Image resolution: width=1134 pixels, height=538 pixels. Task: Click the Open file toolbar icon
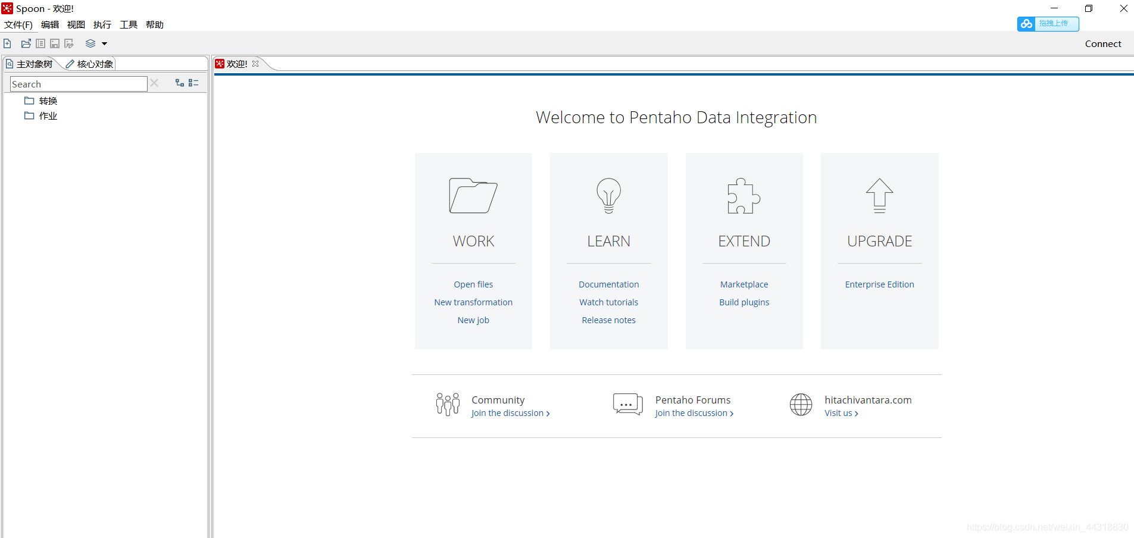(26, 43)
